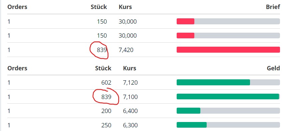The width and height of the screenshot is (282, 131).
Task: Select the 7,120 Kurs value
Action: [x=130, y=83]
